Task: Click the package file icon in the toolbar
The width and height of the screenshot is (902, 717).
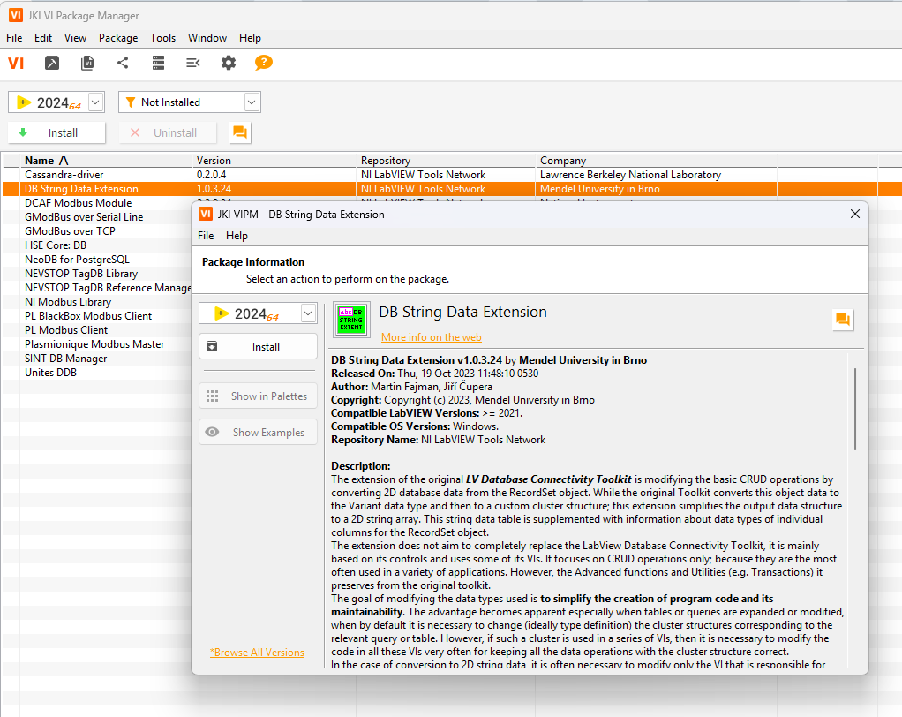Action: point(87,63)
